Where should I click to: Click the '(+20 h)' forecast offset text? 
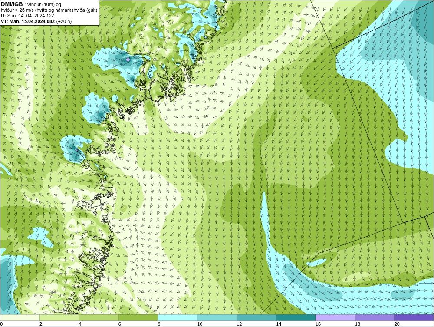[64, 21]
